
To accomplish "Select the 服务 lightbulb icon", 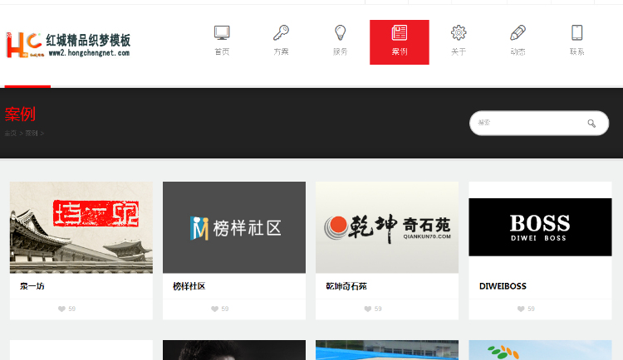I will [x=340, y=32].
